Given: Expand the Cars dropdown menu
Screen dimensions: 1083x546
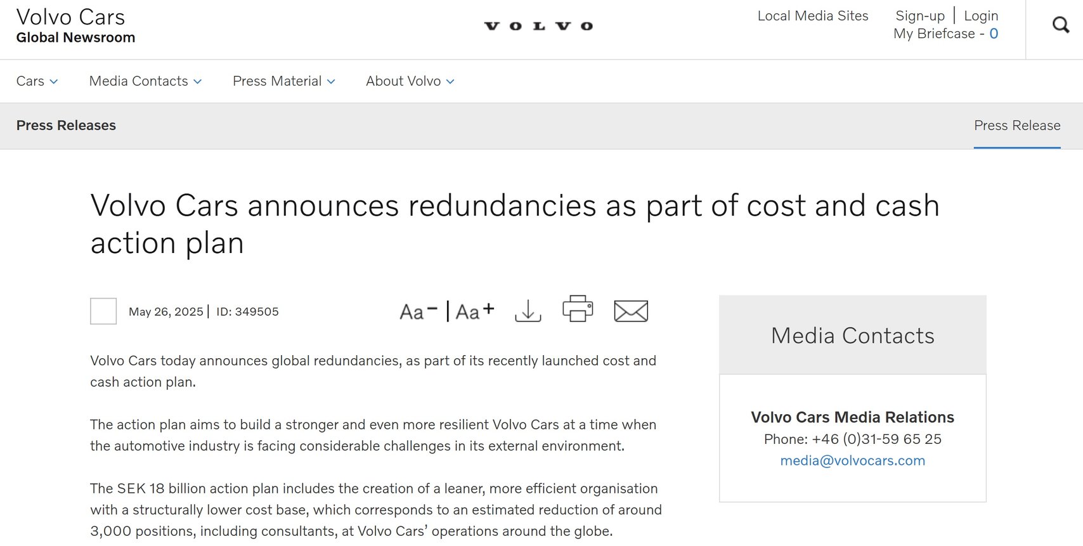Looking at the screenshot, I should pyautogui.click(x=37, y=81).
